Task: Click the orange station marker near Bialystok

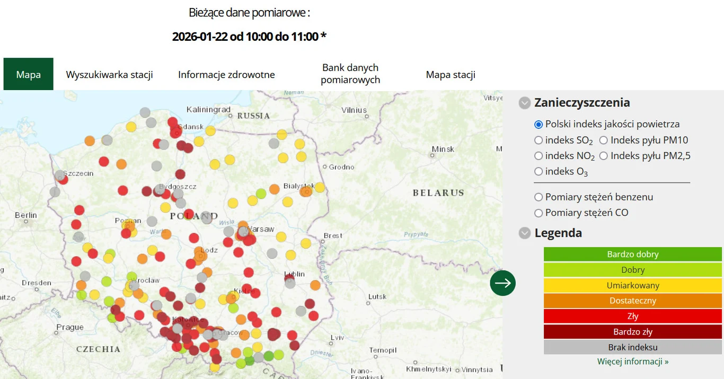Action: click(305, 192)
